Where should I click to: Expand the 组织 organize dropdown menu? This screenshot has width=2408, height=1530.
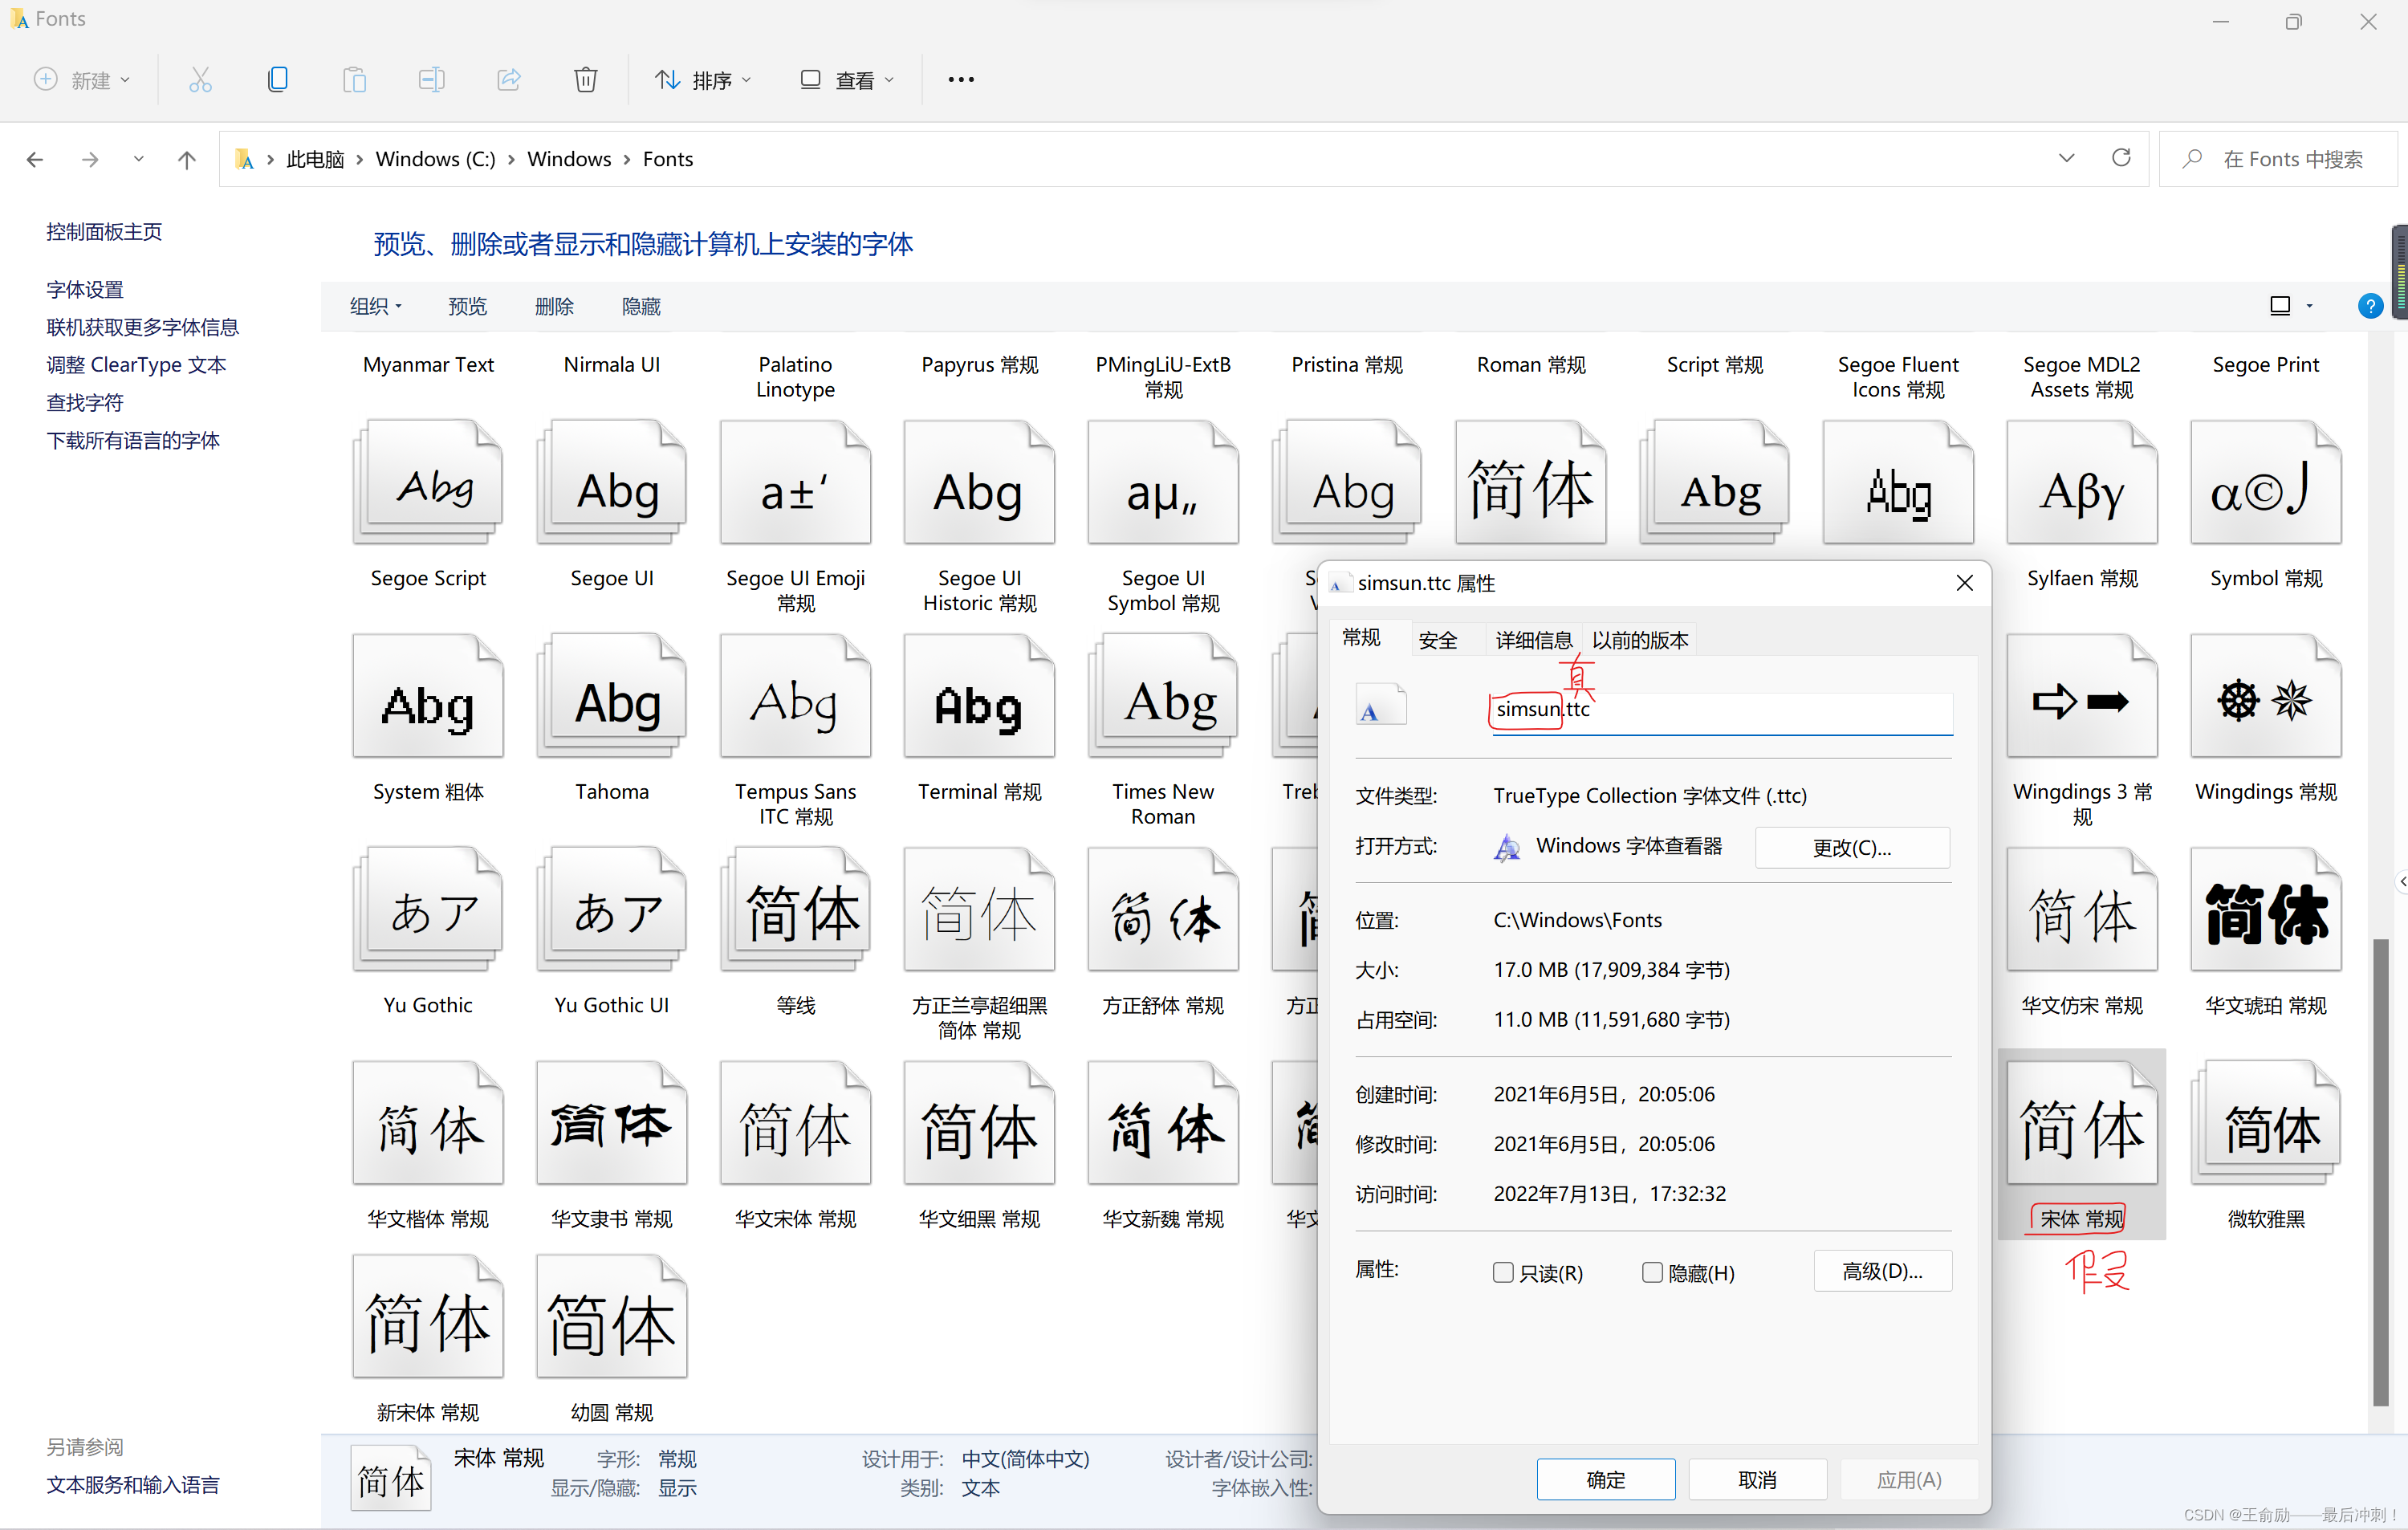pyautogui.click(x=375, y=306)
